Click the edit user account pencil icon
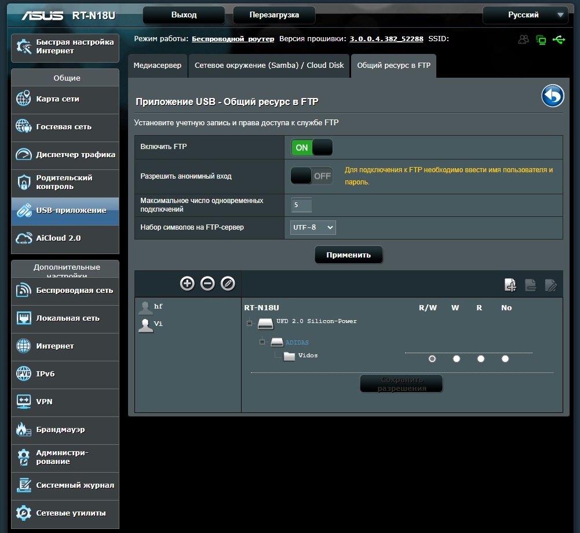This screenshot has height=533, width=580. (x=228, y=283)
